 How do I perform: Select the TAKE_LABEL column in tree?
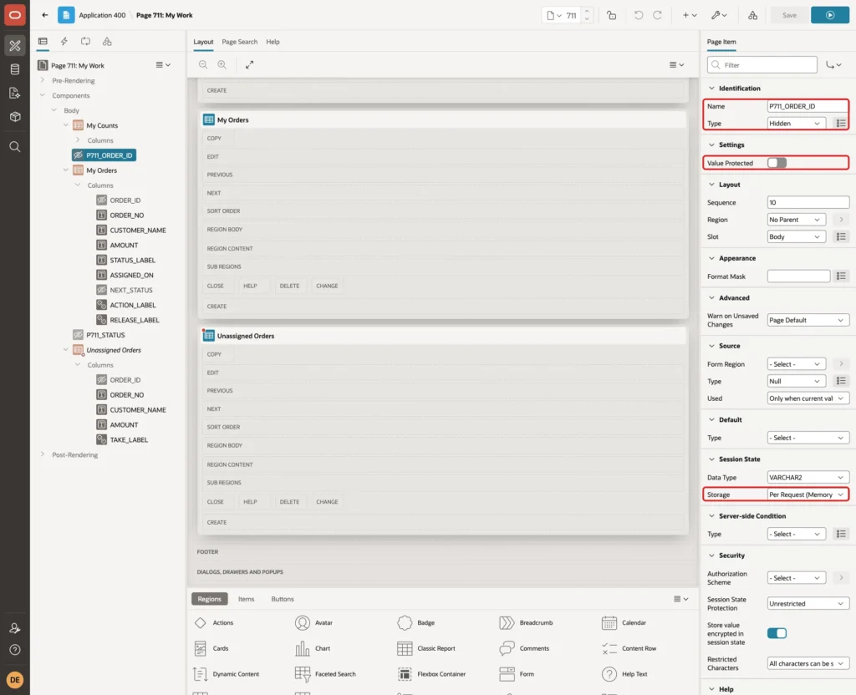click(129, 439)
